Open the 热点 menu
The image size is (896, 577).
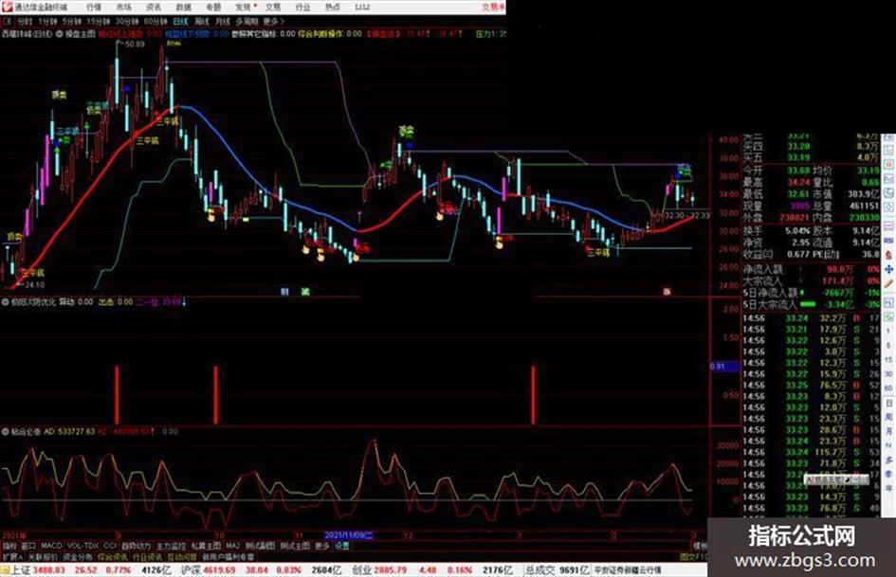333,7
